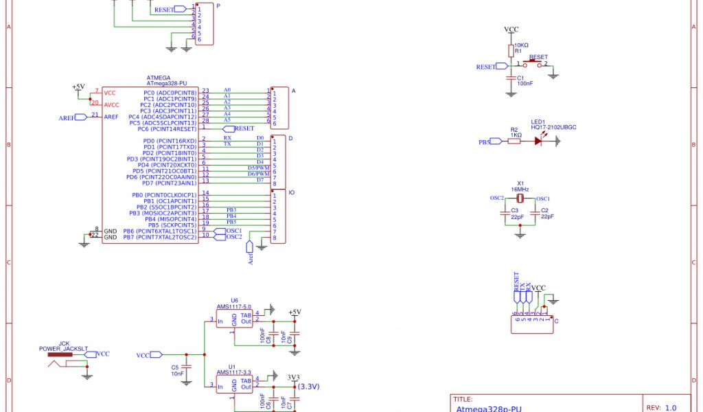Click the Atmega328p-PU title block text
Screen dimensions: 703x412
pos(488,409)
